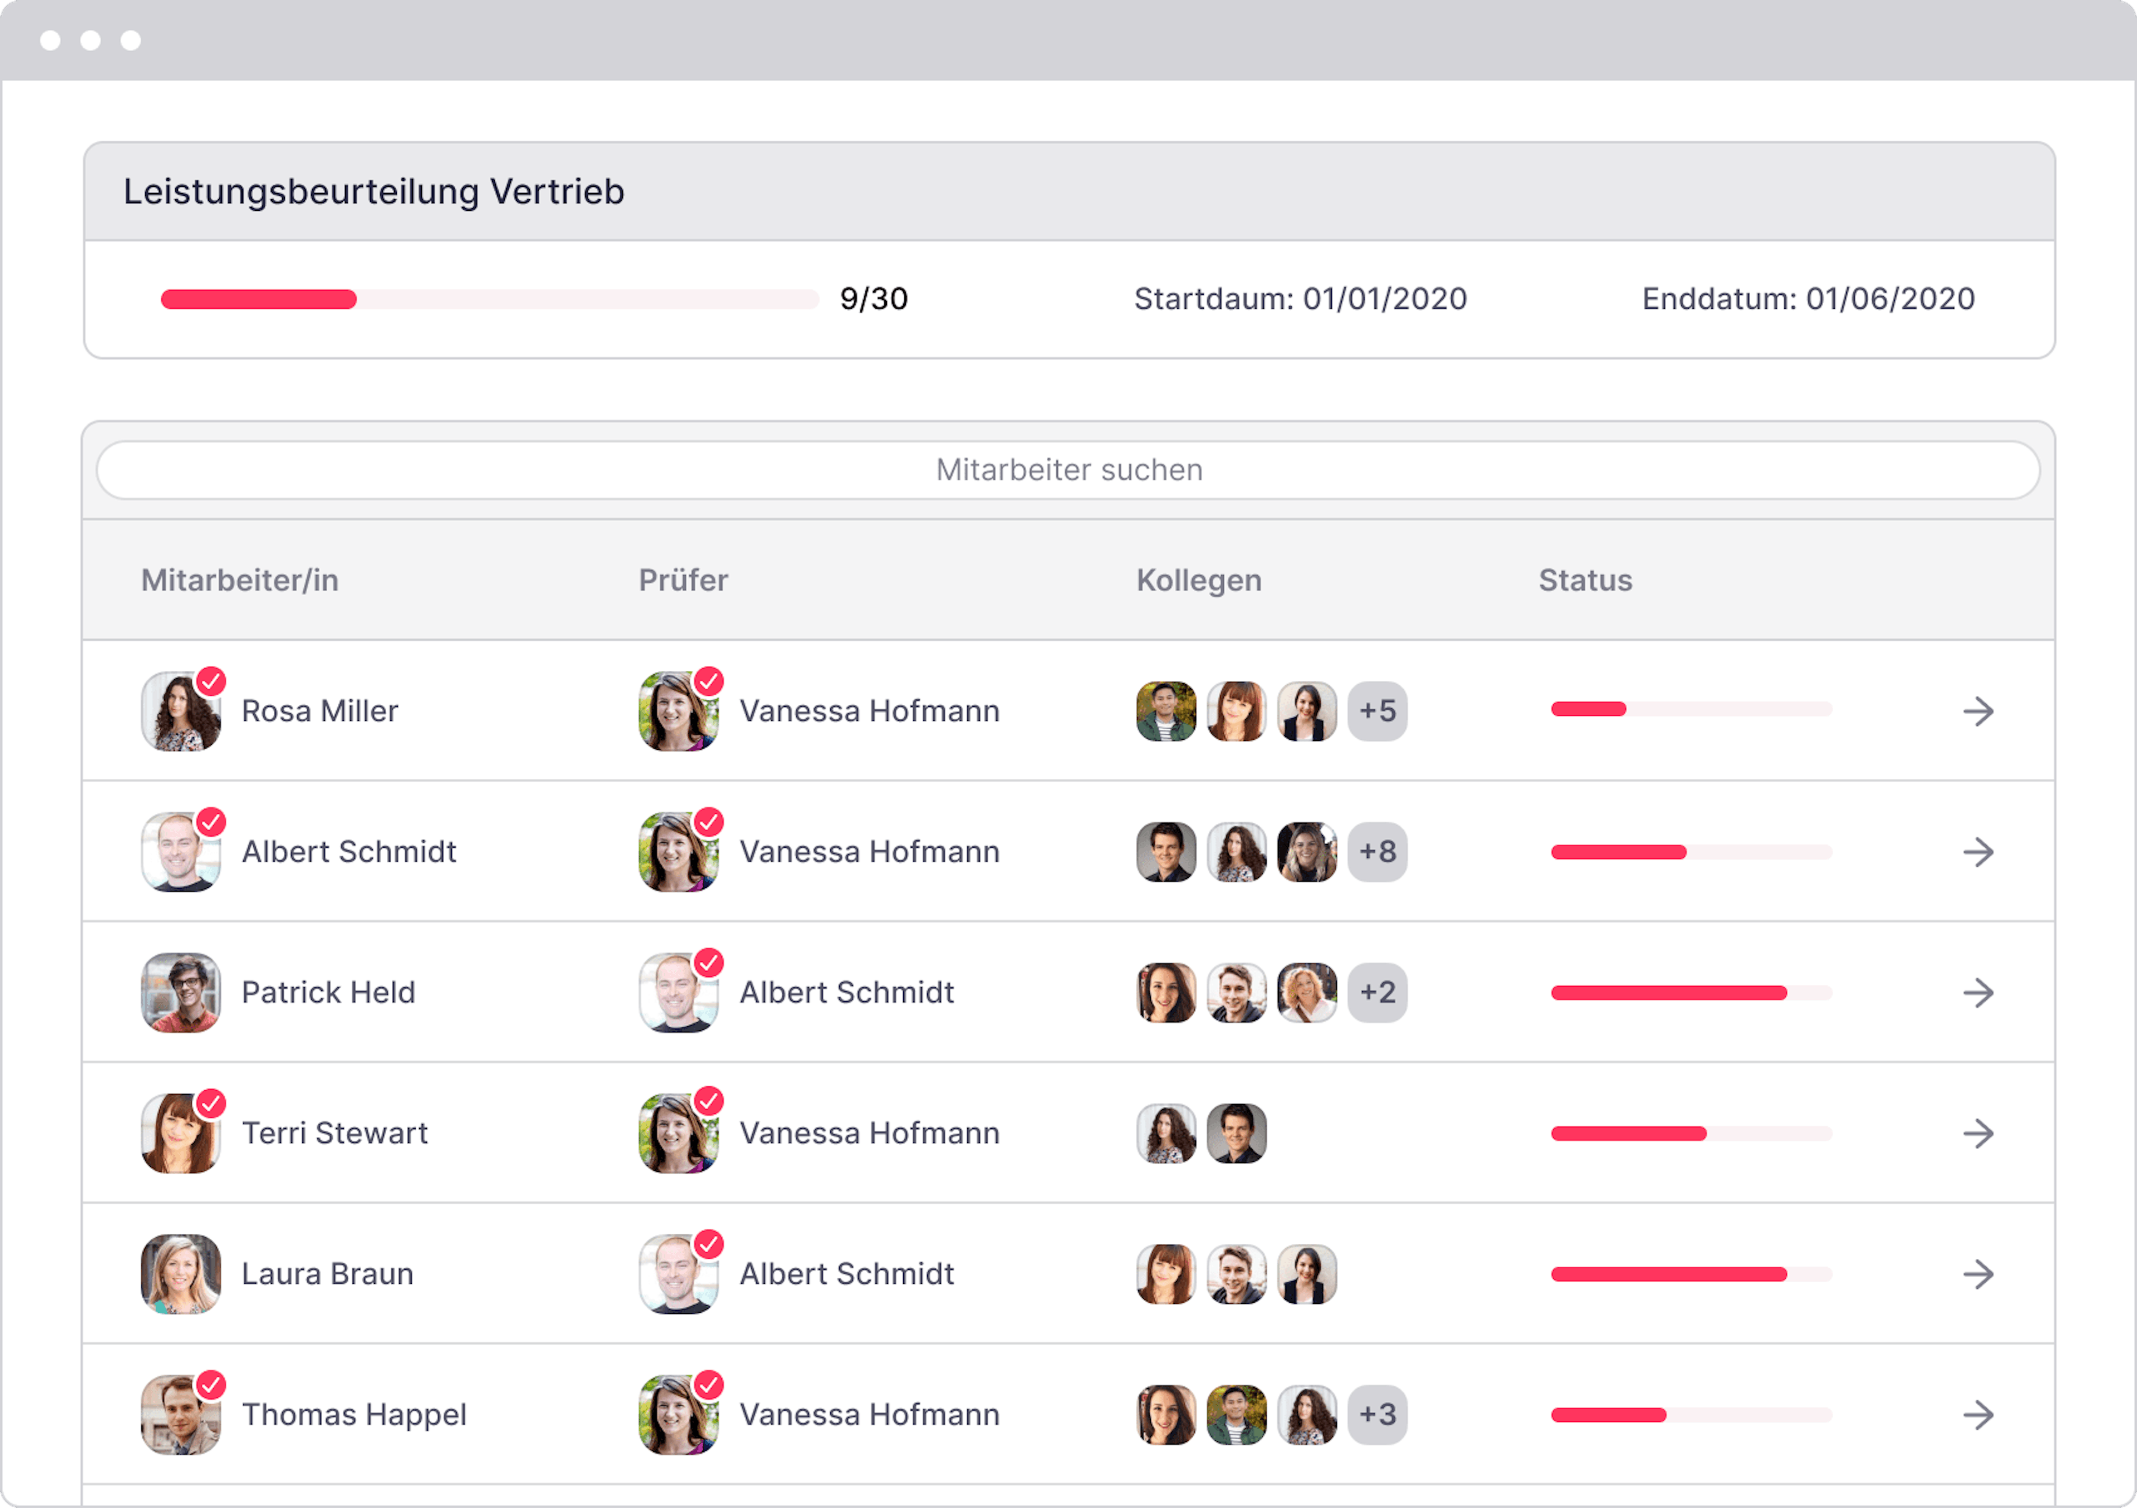Viewport: 2137px width, 1508px height.
Task: Click the Status column header
Action: (1585, 581)
